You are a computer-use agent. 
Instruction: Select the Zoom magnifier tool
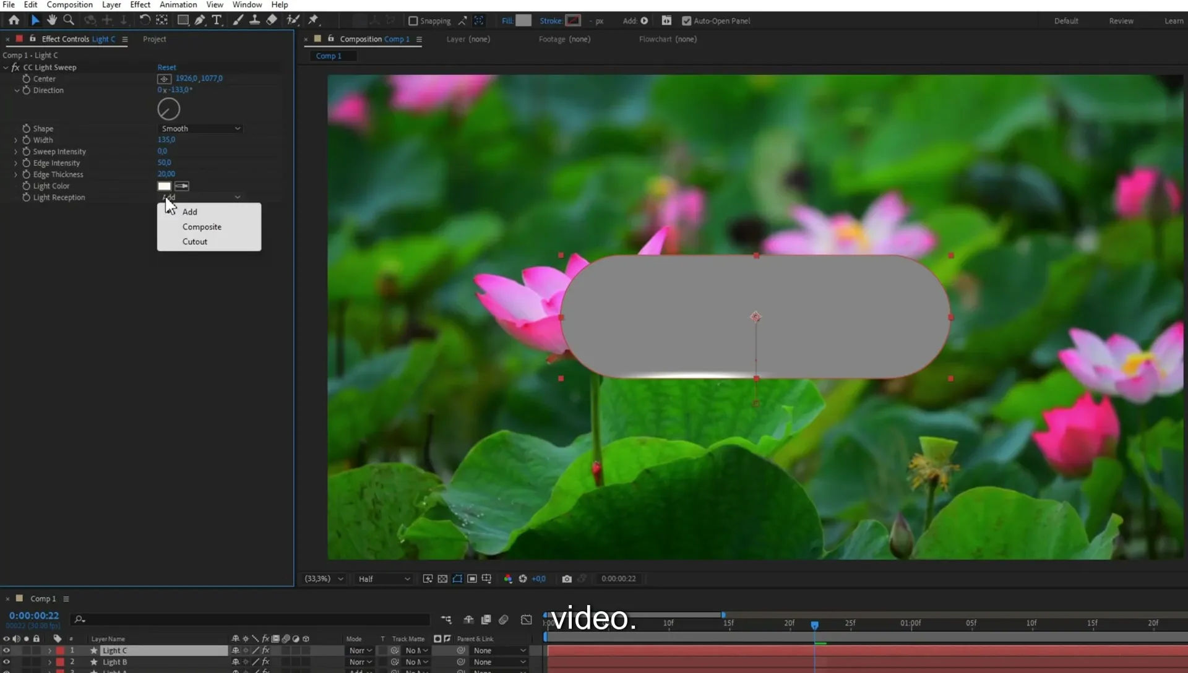69,20
